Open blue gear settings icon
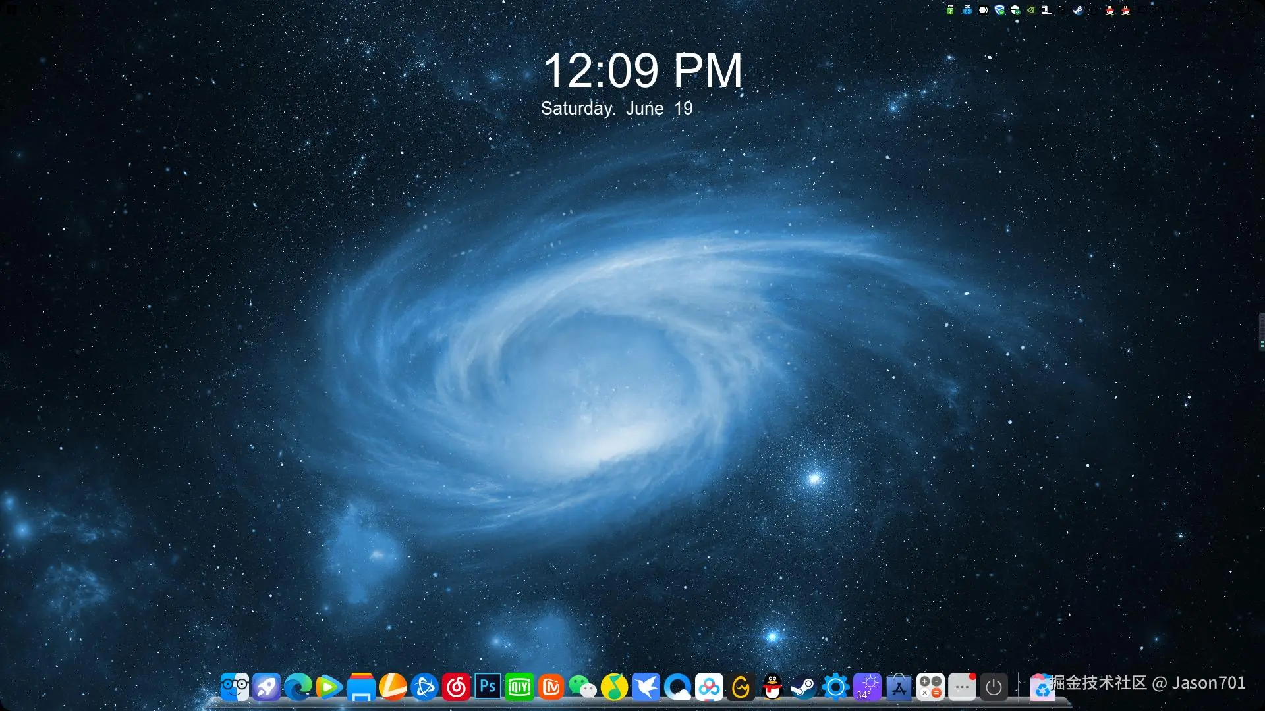The height and width of the screenshot is (711, 1265). [835, 687]
